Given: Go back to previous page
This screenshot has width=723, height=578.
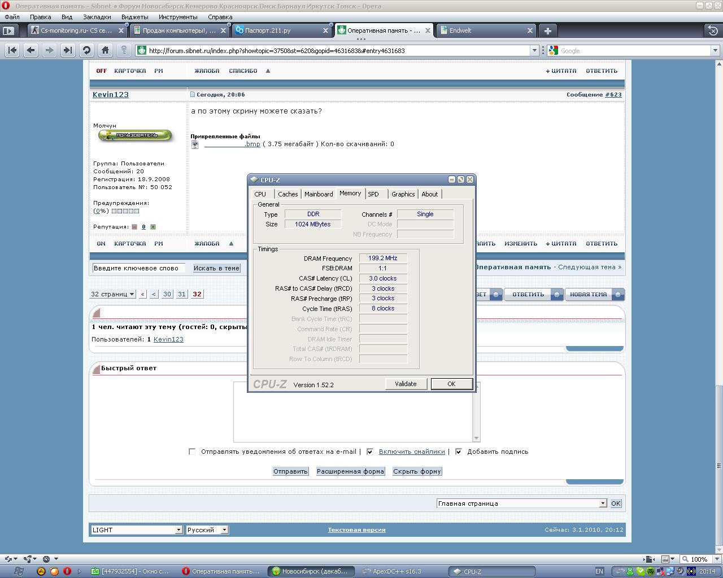Looking at the screenshot, I should pyautogui.click(x=31, y=50).
